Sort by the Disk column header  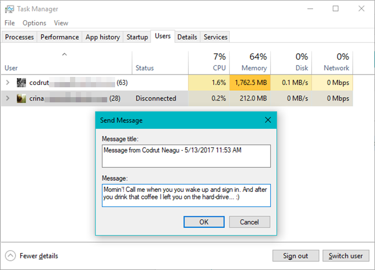pos(291,62)
